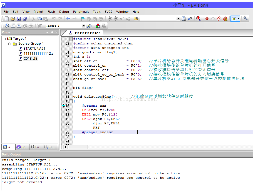Unindent selected lines icon
This screenshot has width=253, height=191.
[116, 19]
